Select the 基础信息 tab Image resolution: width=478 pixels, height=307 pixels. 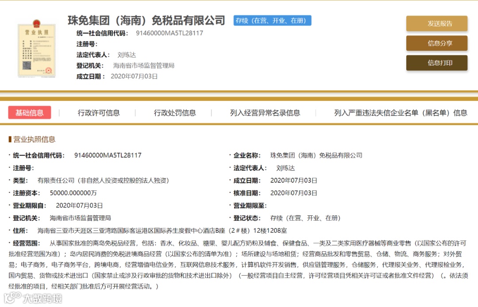[30, 113]
